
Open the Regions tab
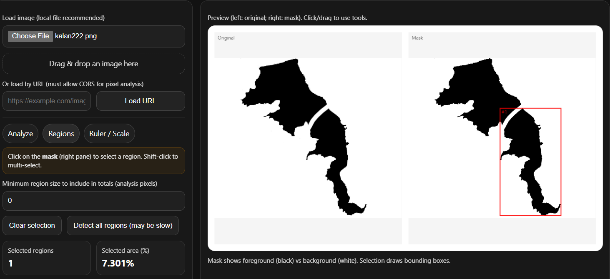[x=61, y=133]
